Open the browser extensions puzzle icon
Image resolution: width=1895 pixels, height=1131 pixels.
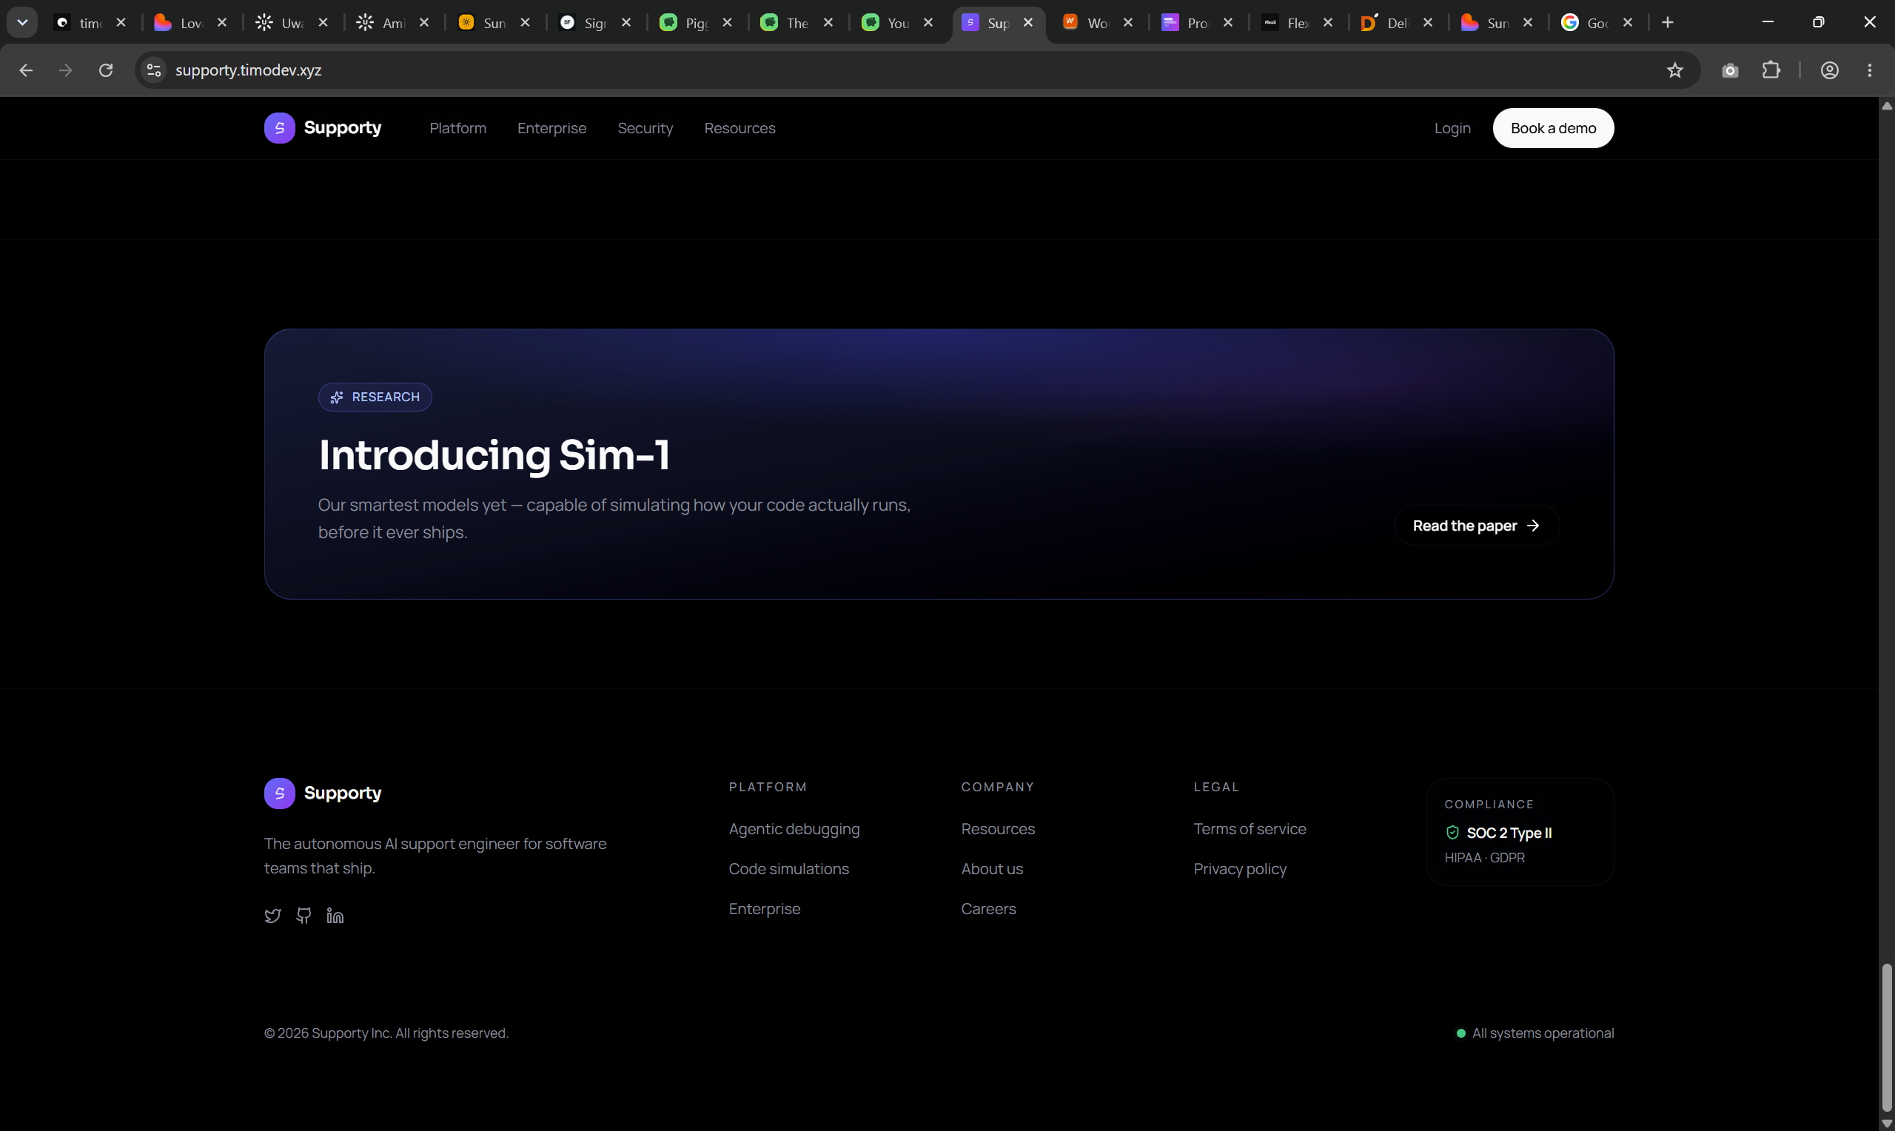1771,70
